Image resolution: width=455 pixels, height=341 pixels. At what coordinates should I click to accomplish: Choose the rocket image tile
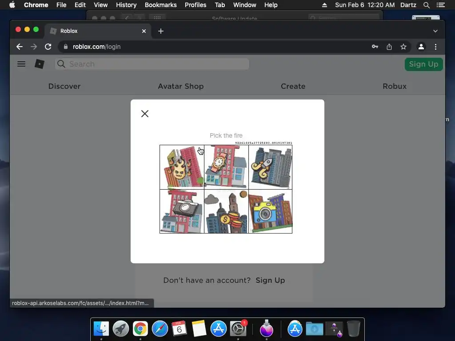click(271, 167)
